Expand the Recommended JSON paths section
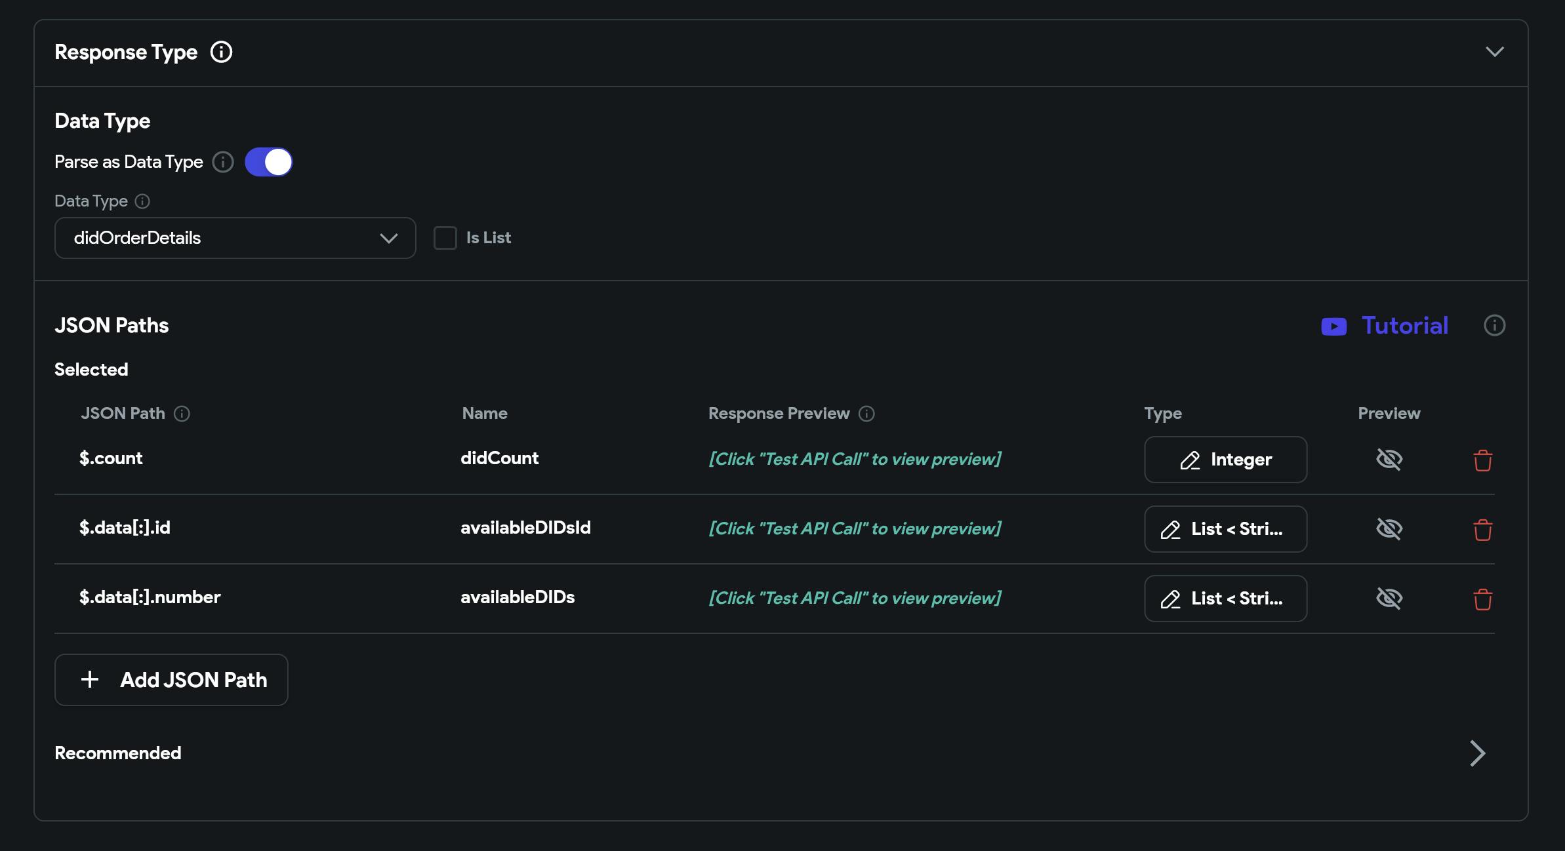This screenshot has height=851, width=1565. [1476, 753]
